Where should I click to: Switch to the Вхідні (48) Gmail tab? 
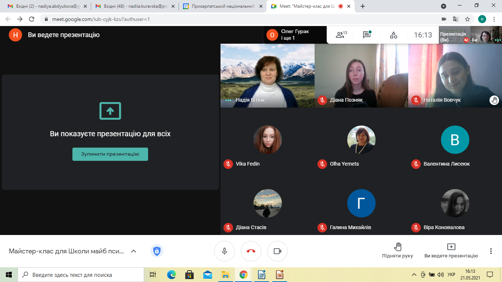coord(132,6)
